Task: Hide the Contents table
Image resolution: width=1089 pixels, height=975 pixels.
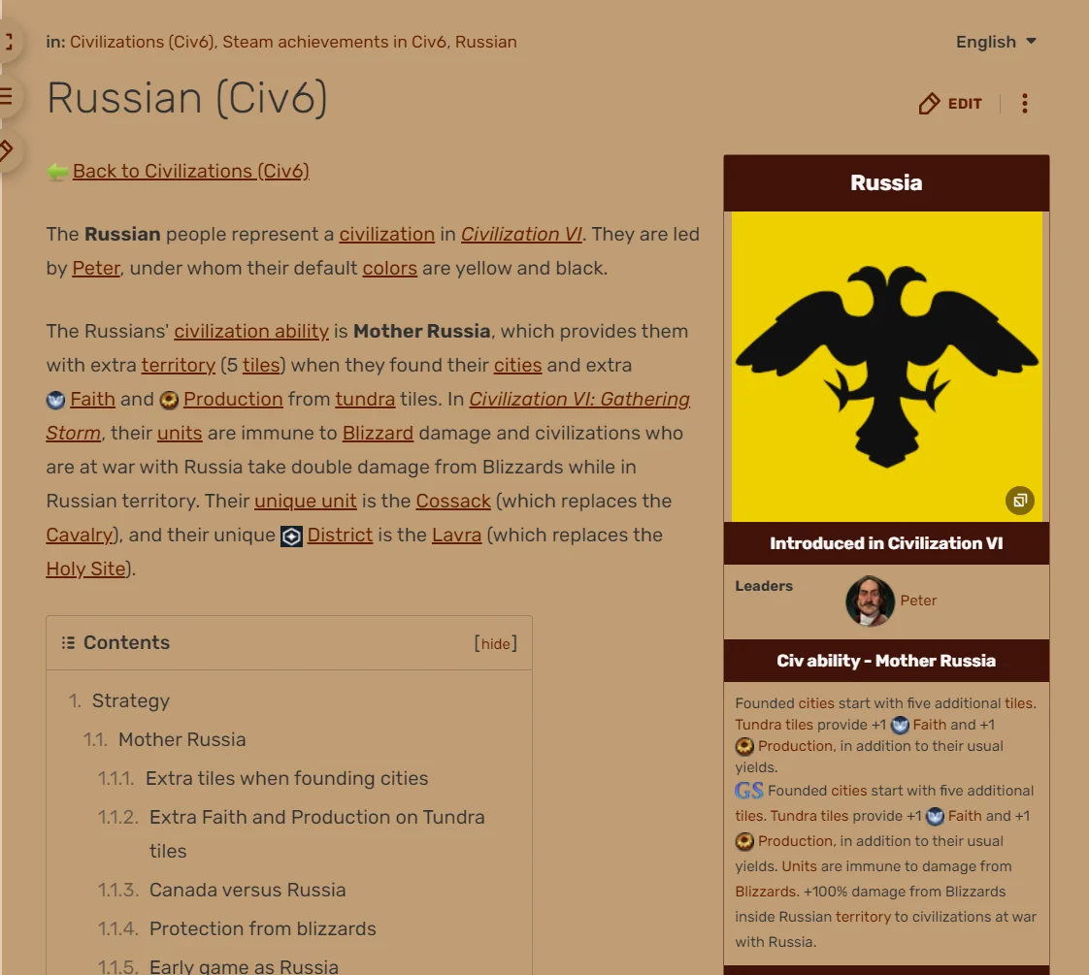Action: [x=495, y=644]
